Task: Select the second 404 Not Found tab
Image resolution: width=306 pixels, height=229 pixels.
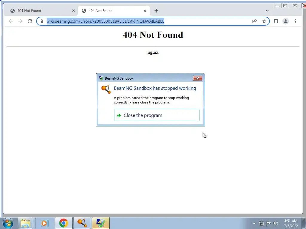Action: 114,11
